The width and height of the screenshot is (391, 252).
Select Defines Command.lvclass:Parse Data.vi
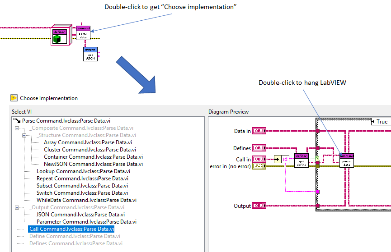(x=76, y=243)
